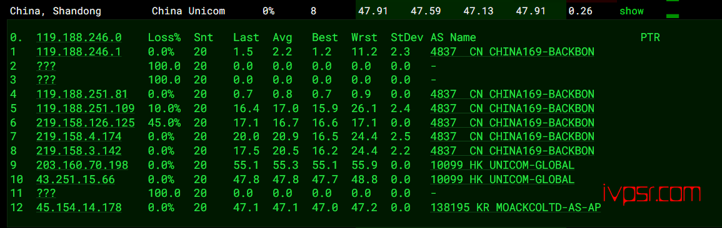Open IP link 219.158.3.142
Screen dimensions: 722x228
[79, 151]
